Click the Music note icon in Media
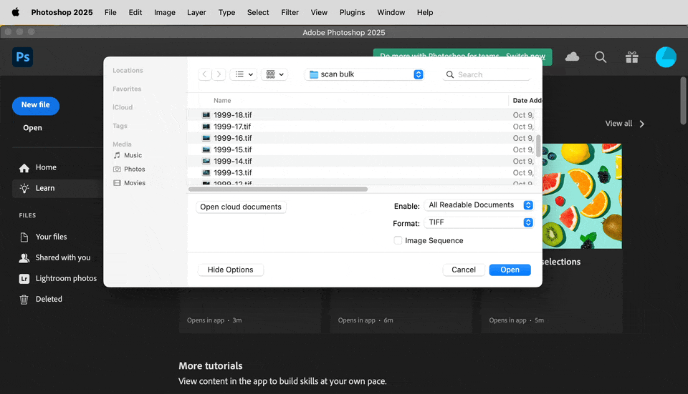Image resolution: width=688 pixels, height=394 pixels. pyautogui.click(x=117, y=155)
